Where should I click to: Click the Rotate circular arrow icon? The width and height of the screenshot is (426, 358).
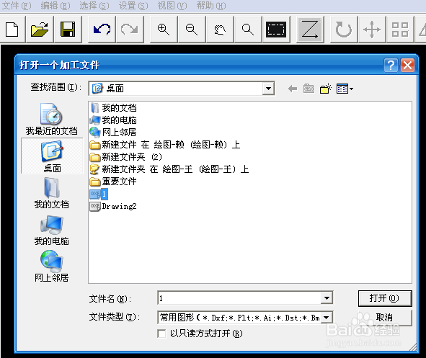coord(344,30)
